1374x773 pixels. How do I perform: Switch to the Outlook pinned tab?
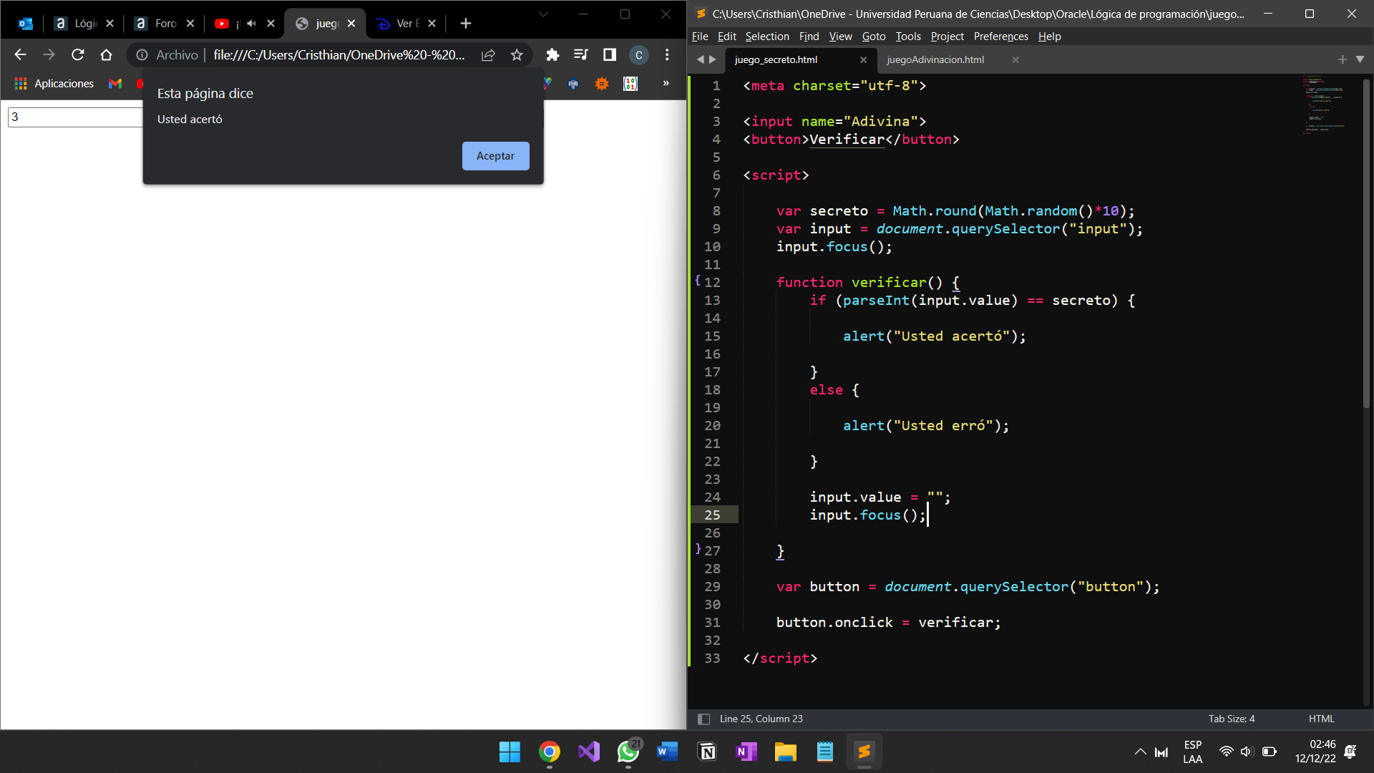point(26,24)
